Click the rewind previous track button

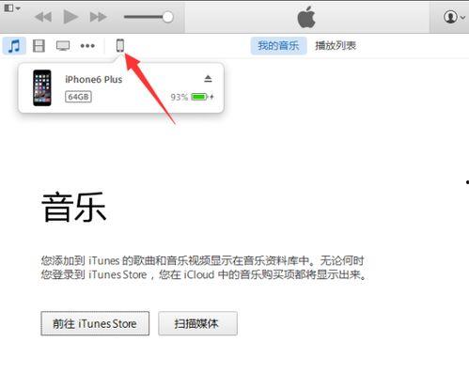coord(43,17)
